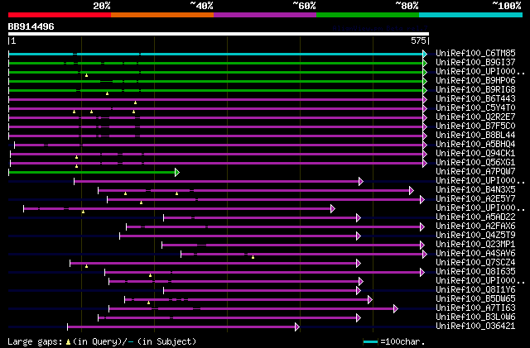Click the ~100% legend label
This screenshot has height=348, width=530.
507,6
